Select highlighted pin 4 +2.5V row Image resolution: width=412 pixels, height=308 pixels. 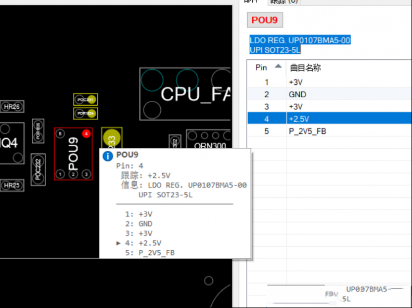(x=329, y=119)
